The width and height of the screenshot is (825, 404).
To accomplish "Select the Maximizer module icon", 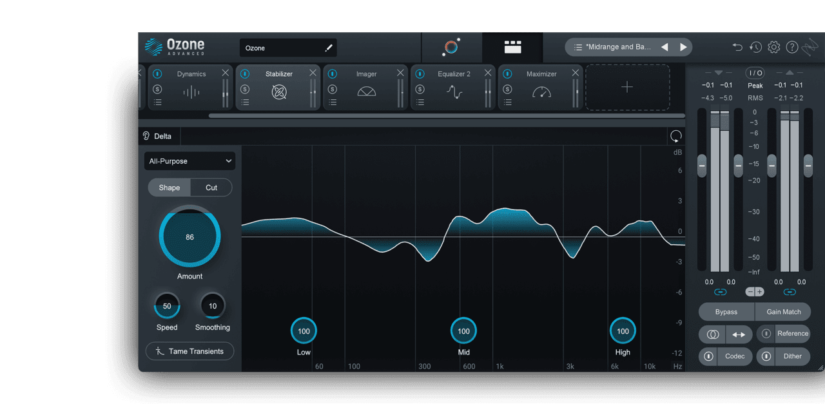I will pos(542,92).
